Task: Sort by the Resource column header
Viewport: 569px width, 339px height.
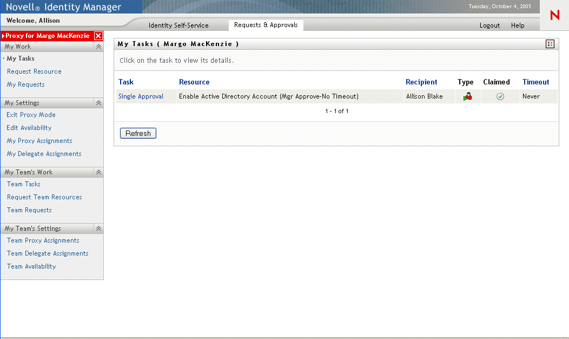Action: click(194, 82)
